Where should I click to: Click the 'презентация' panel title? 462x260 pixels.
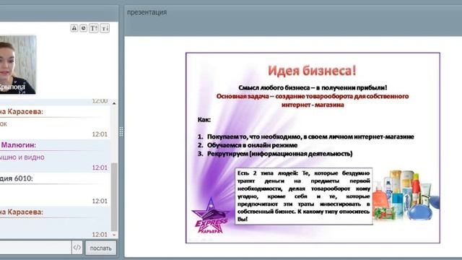[x=147, y=12]
